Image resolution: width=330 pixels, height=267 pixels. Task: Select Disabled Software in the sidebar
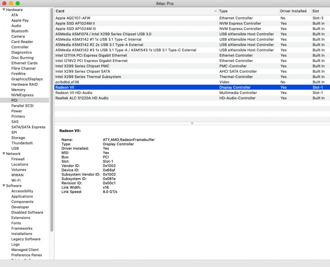pyautogui.click(x=27, y=212)
